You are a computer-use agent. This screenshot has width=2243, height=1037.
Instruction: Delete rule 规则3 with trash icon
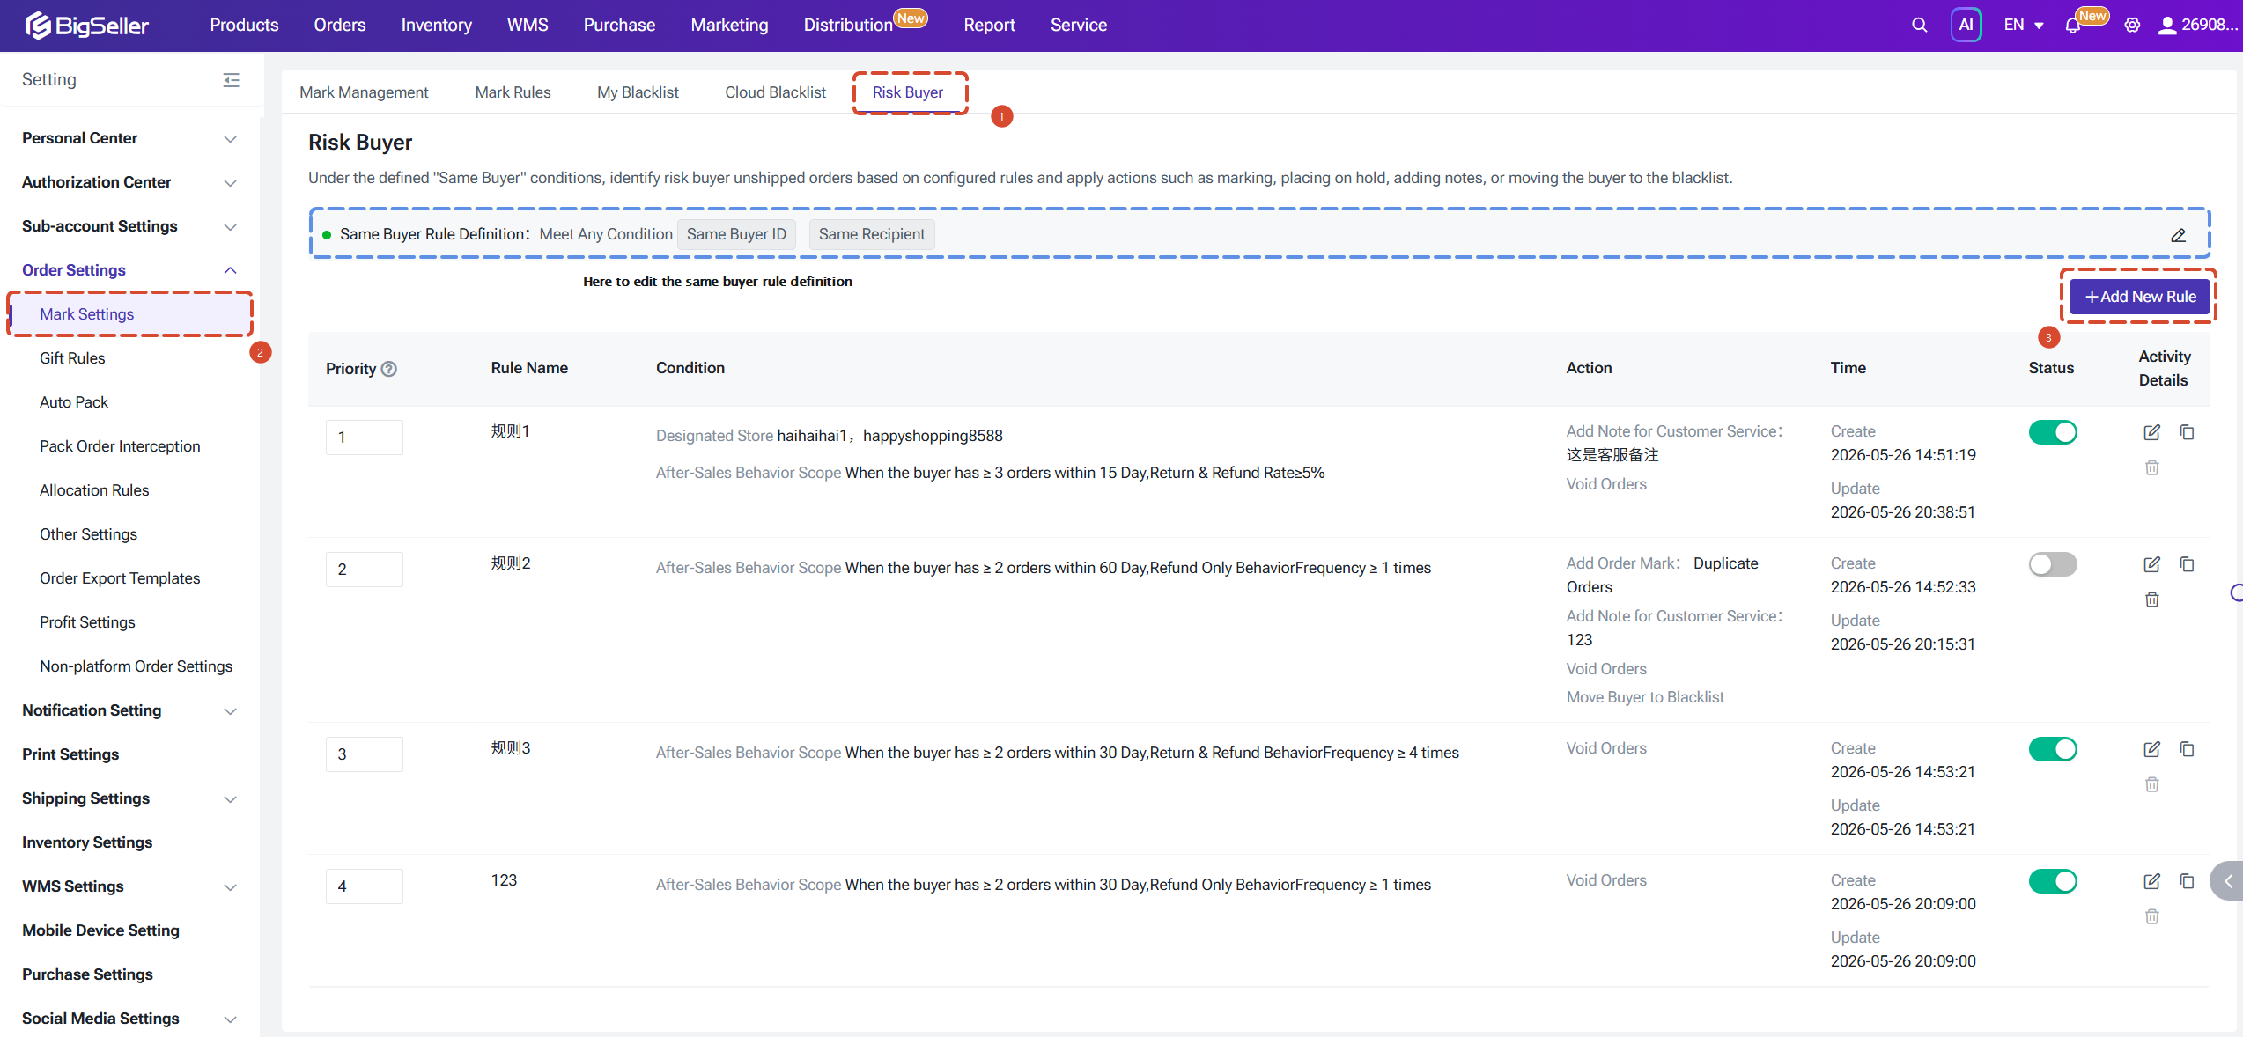[2151, 784]
